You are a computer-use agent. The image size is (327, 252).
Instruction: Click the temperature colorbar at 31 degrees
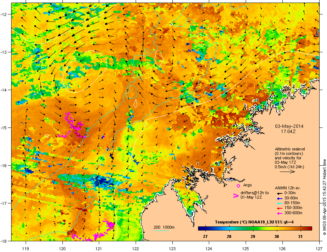coord(300,229)
